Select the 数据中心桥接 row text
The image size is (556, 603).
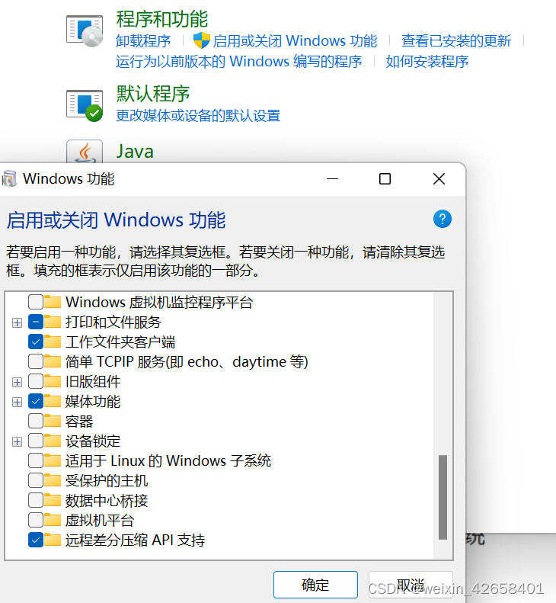[107, 500]
